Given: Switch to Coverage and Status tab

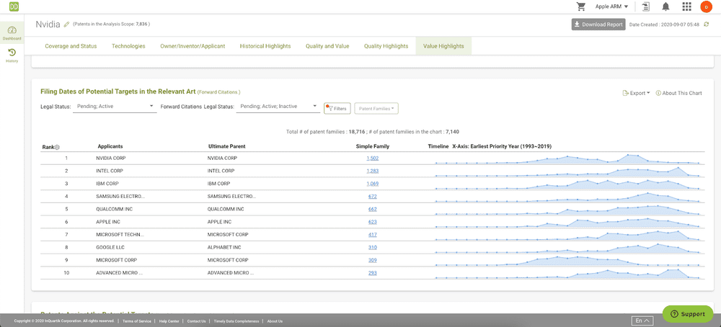Looking at the screenshot, I should tap(71, 46).
